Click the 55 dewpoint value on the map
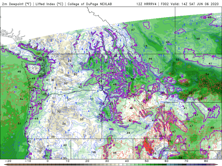Screen dimensions: 222x166 [190, 93]
